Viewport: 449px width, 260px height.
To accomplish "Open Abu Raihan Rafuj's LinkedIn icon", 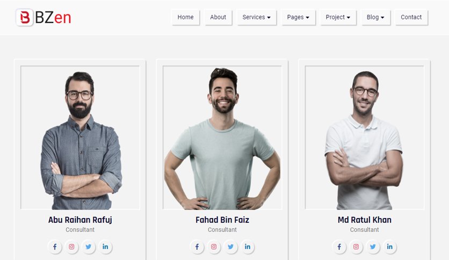I will click(105, 247).
